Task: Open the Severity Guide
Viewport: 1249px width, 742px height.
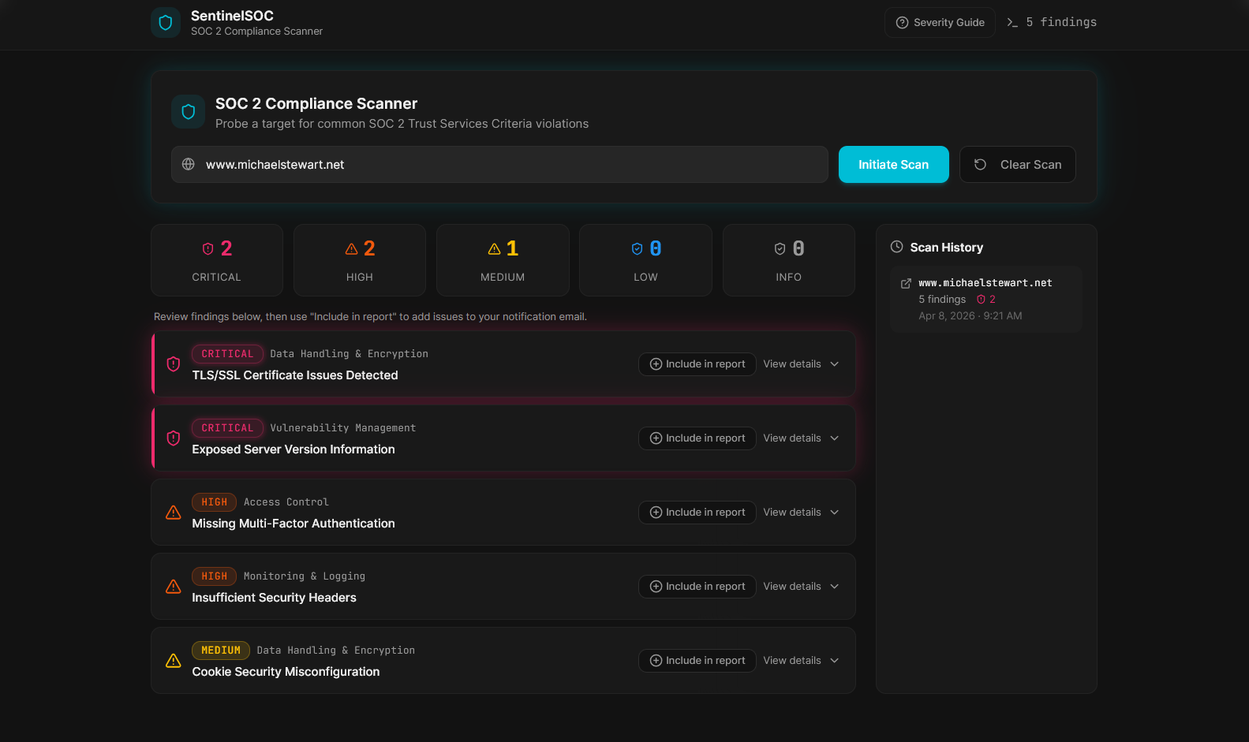Action: click(940, 22)
